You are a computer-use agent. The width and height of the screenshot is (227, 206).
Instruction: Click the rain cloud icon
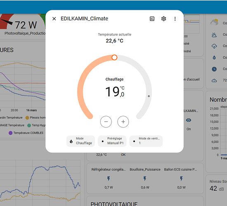[214, 46]
